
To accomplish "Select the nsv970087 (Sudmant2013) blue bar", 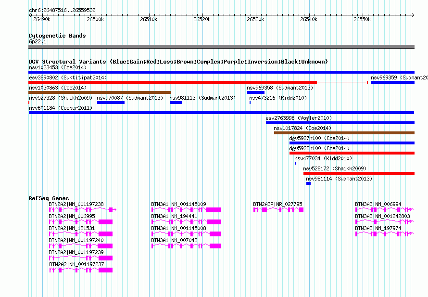I will coord(111,103).
